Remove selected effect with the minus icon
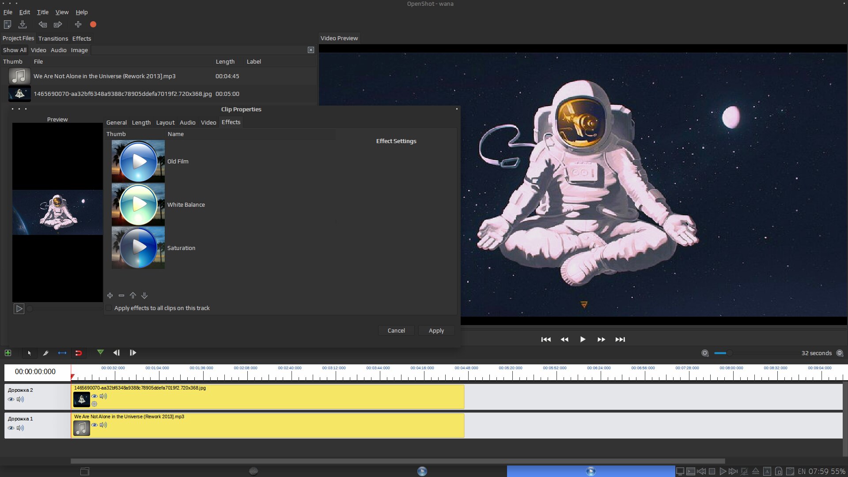Viewport: 848px width, 477px height. point(121,295)
